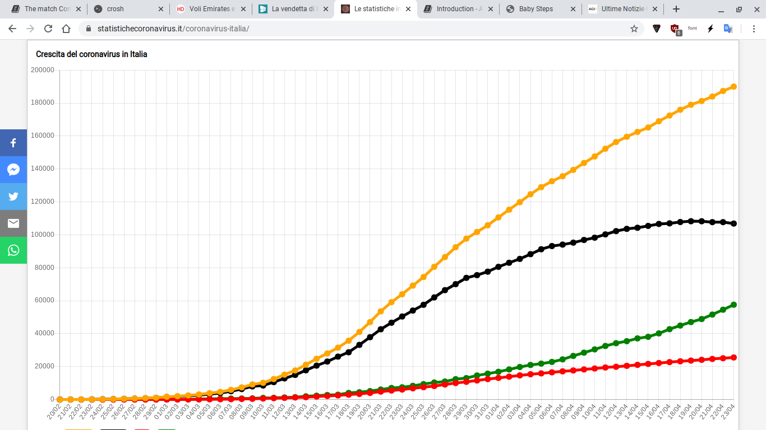This screenshot has width=766, height=430.
Task: Open a new browser tab
Action: 676,9
